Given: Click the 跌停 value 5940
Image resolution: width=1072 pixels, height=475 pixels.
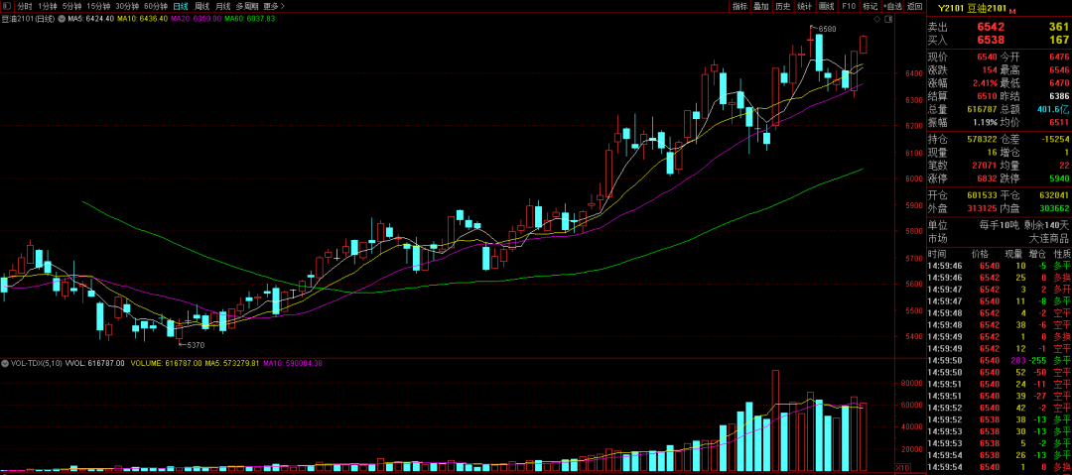Looking at the screenshot, I should pyautogui.click(x=1058, y=178).
